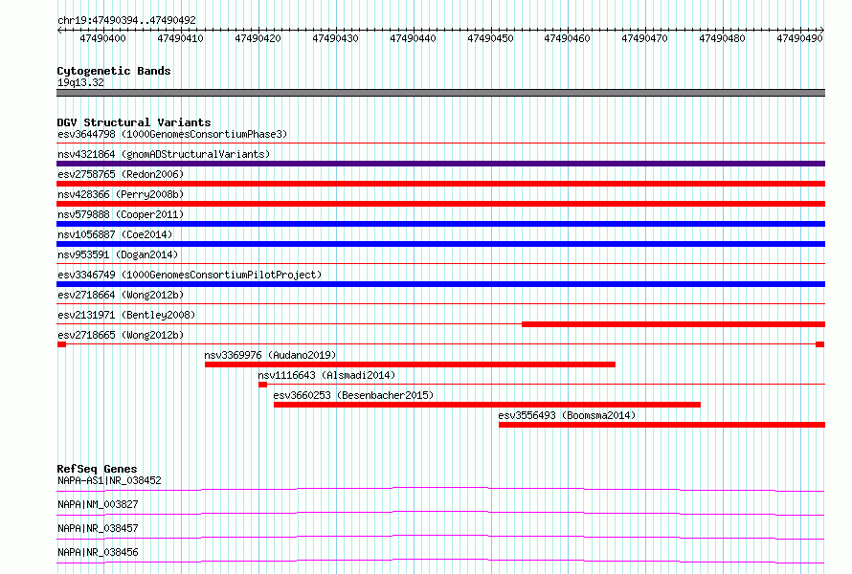Select gene label NAPA-AS1|NR_038452
This screenshot has width=852, height=574.
(x=109, y=480)
